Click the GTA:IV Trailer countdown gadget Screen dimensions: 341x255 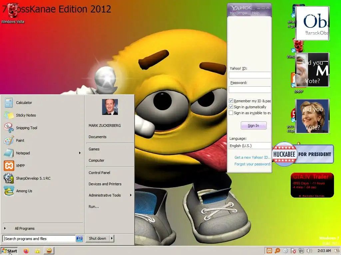(312, 185)
